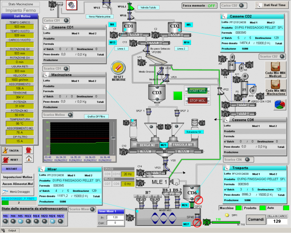The height and width of the screenshot is (233, 291).
Task: Click the MIXER M03 mixer graphic
Action: pos(168,217)
